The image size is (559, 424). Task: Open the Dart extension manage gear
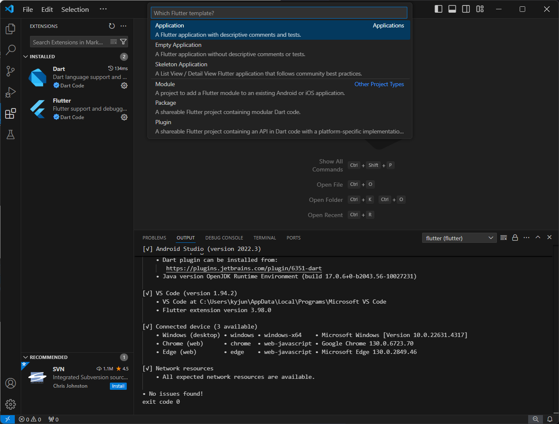(124, 85)
